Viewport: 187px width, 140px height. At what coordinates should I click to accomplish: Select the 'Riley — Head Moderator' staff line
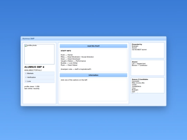point(77,57)
